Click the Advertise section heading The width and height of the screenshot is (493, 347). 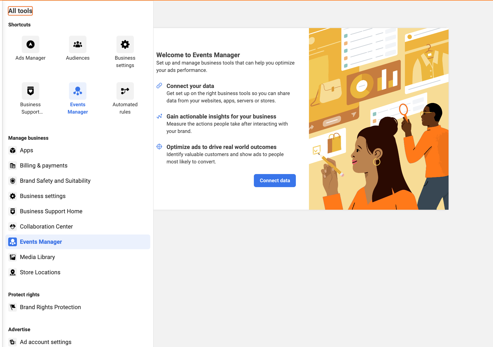click(19, 330)
